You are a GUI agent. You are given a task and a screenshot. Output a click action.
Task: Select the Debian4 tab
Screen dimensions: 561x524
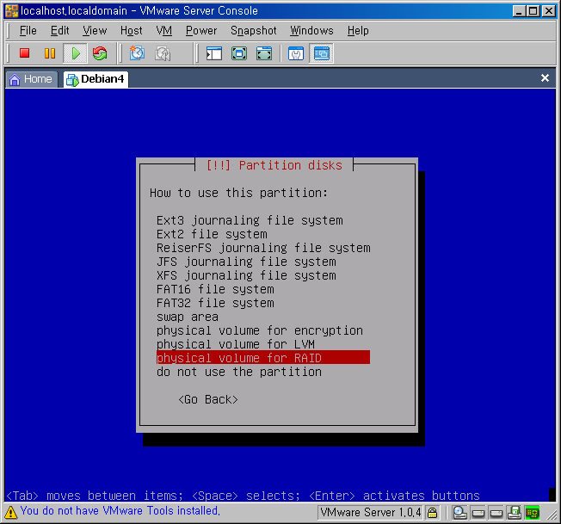tap(96, 79)
